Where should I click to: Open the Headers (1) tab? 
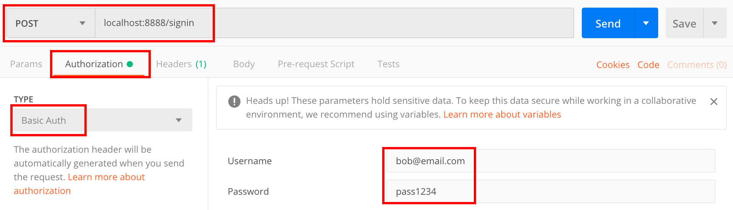point(181,64)
